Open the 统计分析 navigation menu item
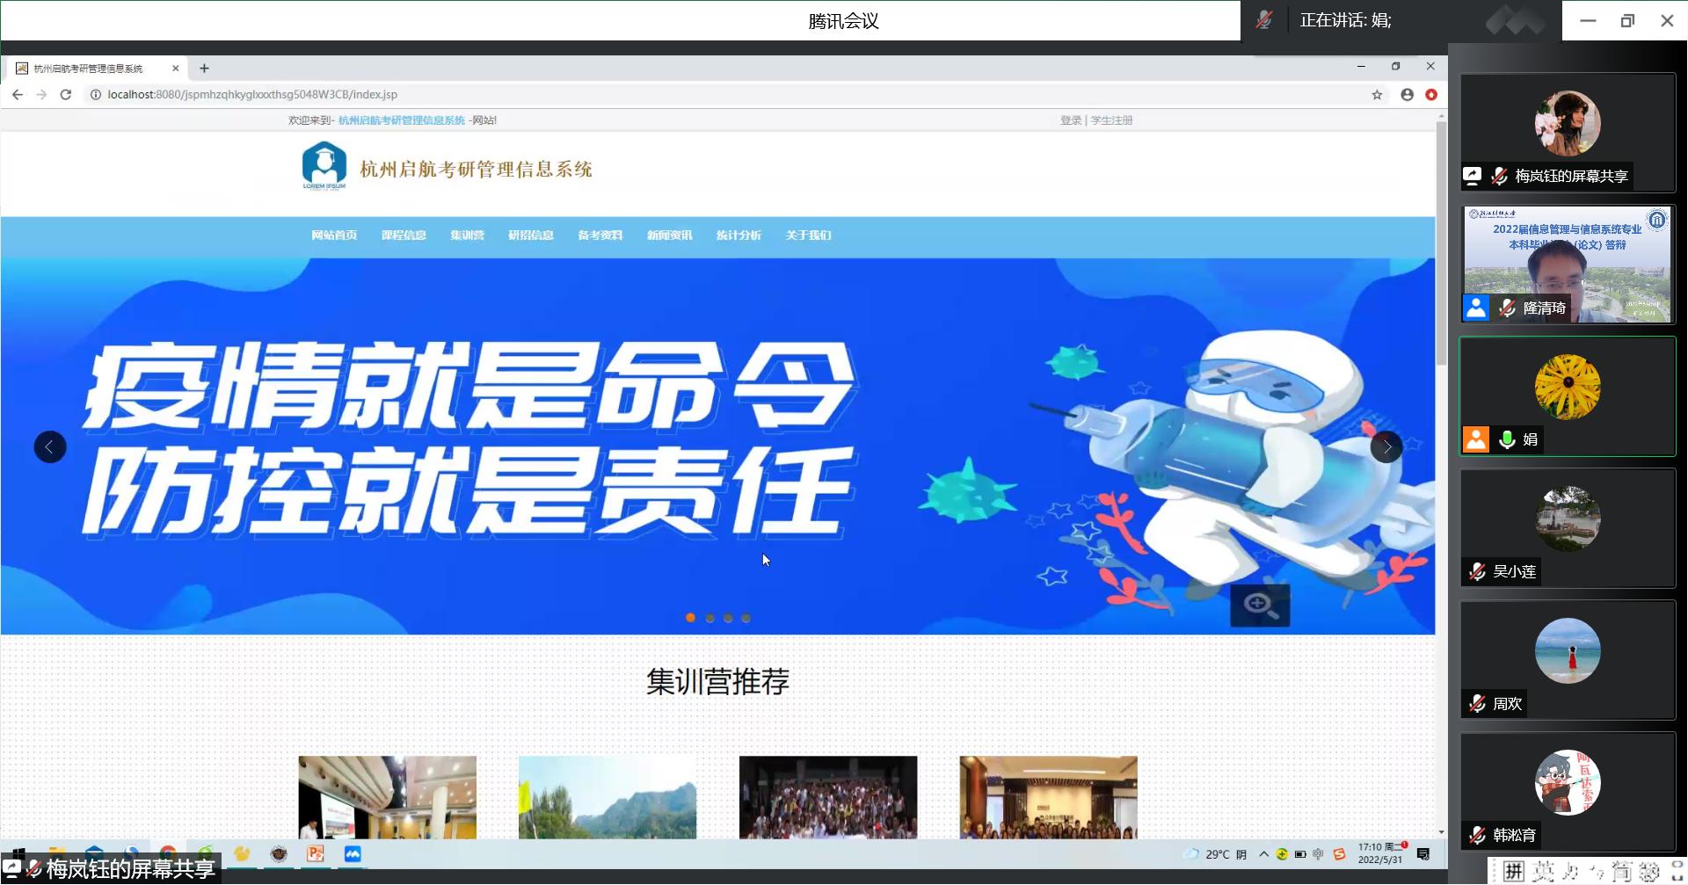 738,236
